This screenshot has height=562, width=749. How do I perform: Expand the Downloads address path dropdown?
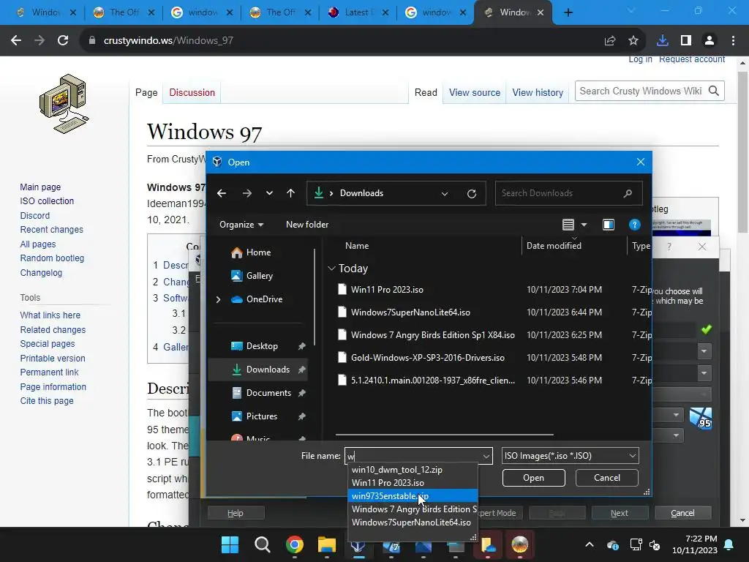[x=445, y=193]
